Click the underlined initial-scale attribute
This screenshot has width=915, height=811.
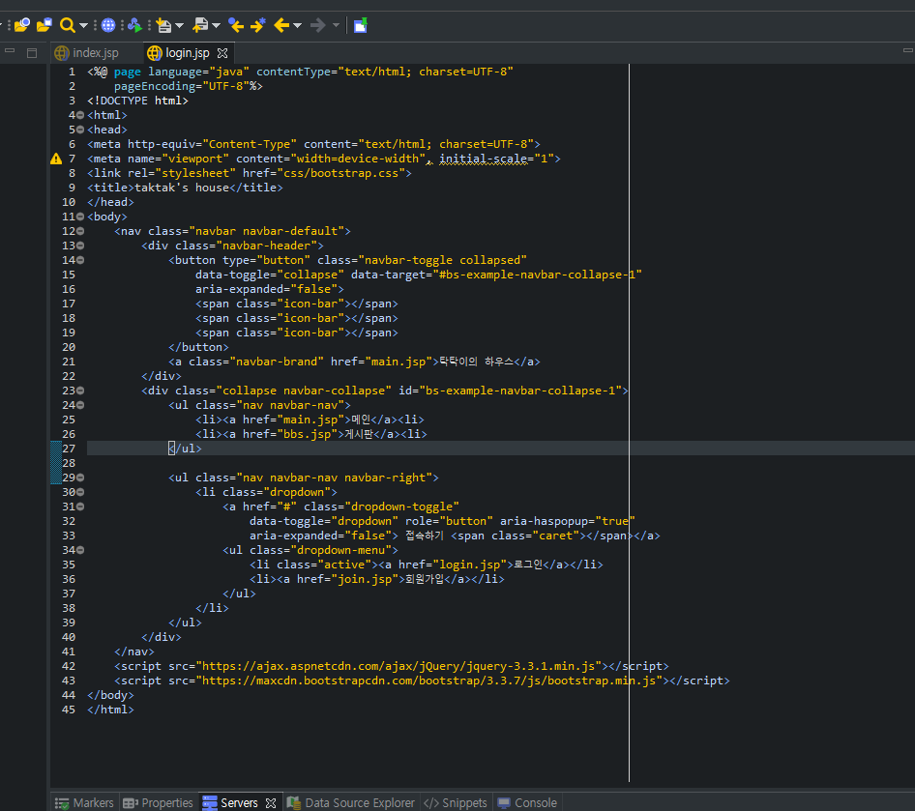[484, 159]
